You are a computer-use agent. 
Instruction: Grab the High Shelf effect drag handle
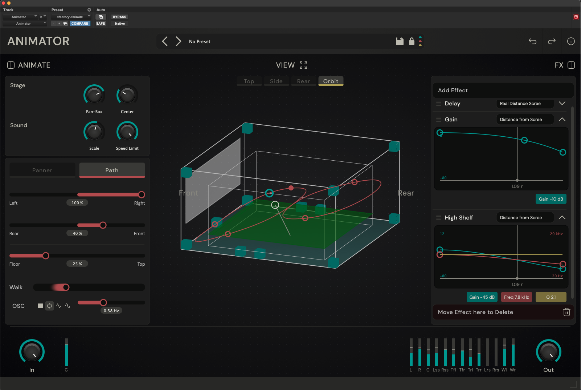(439, 217)
